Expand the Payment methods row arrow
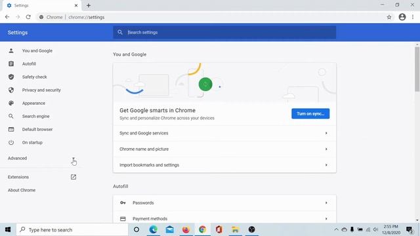 point(326,218)
